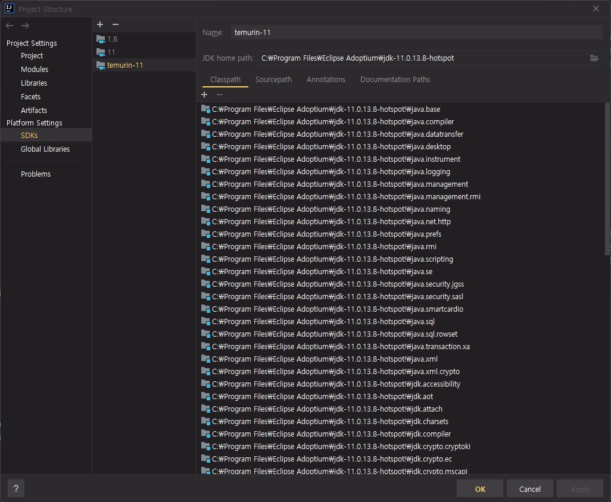
Task: Open the Annotations tab
Action: 326,79
